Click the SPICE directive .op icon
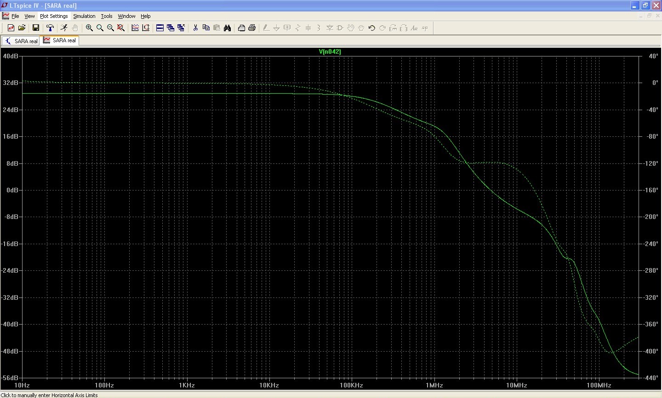 tap(425, 28)
